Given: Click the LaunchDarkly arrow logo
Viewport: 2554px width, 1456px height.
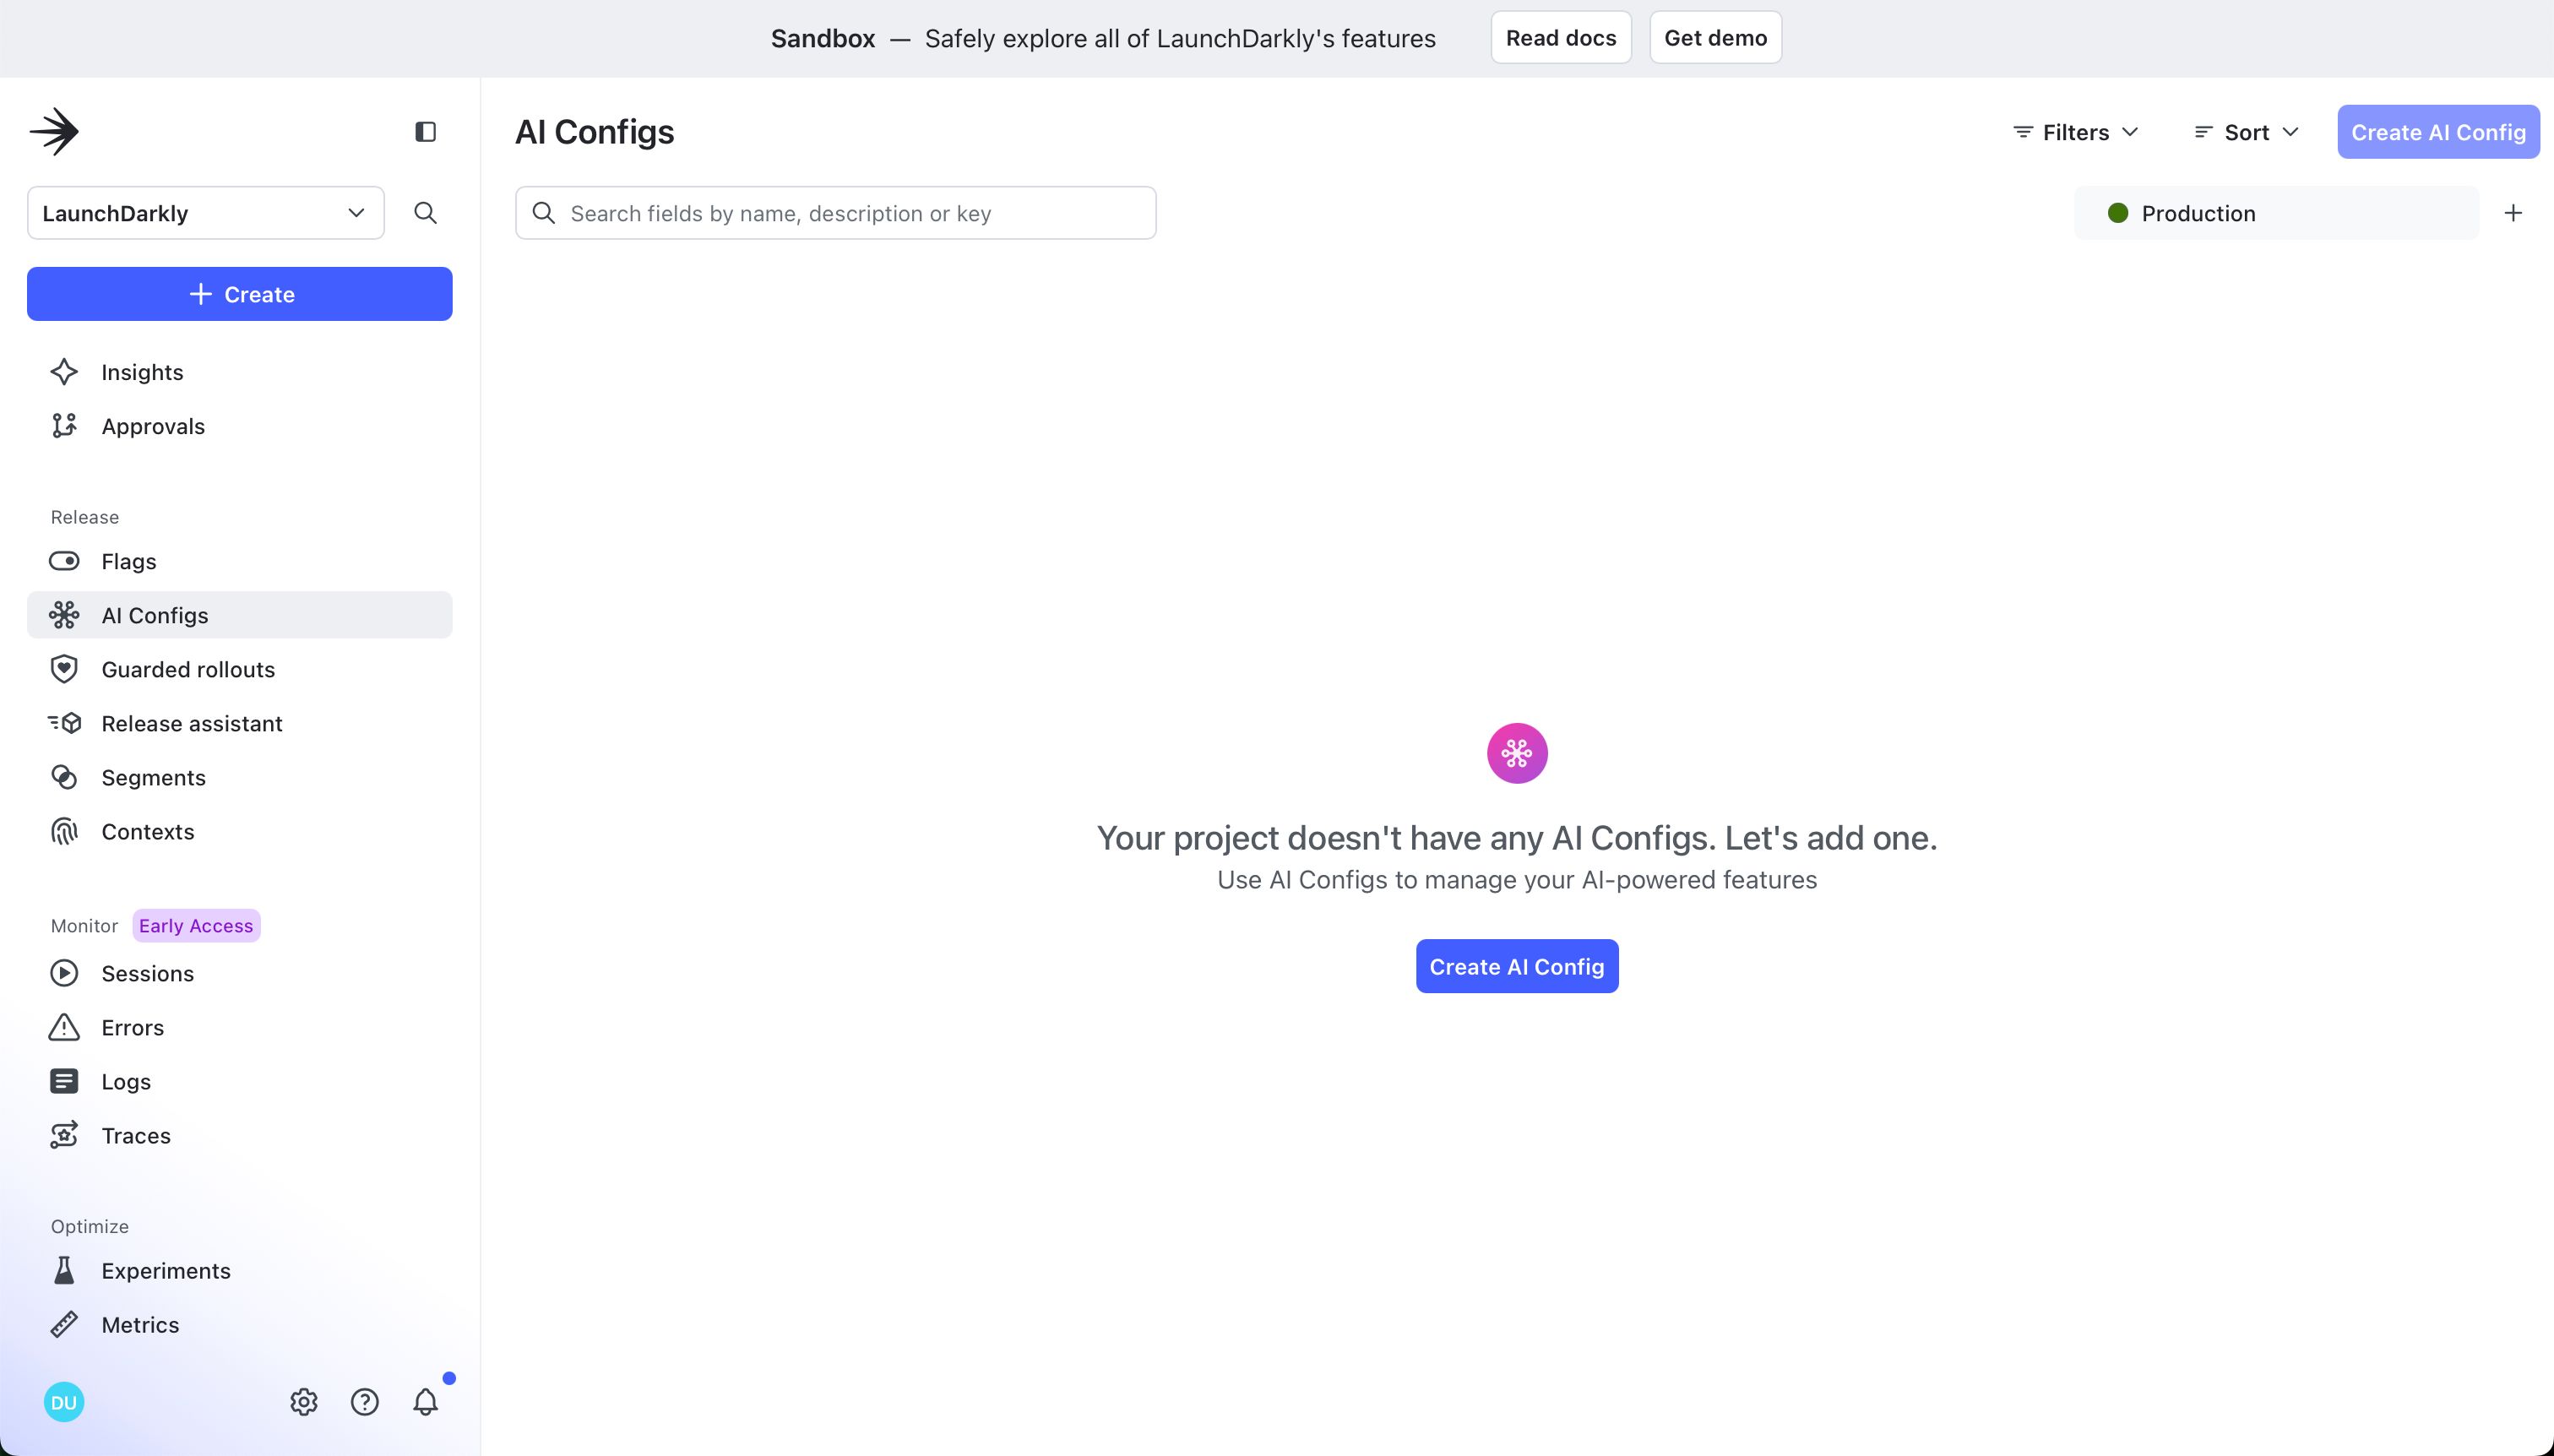Looking at the screenshot, I should [x=54, y=131].
